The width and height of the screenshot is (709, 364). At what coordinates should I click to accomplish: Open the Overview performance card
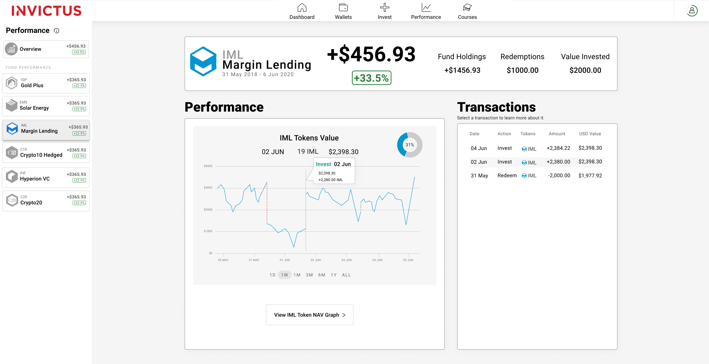(46, 49)
